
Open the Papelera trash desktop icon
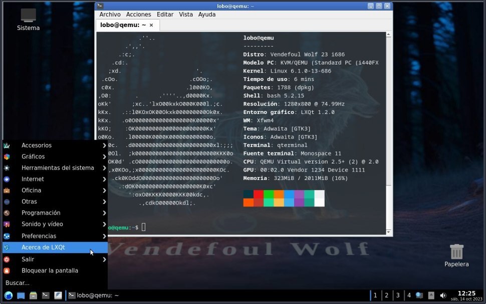(x=456, y=256)
